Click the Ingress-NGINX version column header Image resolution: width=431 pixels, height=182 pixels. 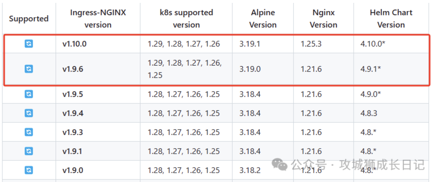coord(98,19)
